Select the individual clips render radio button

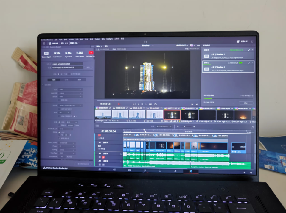pos(69,74)
